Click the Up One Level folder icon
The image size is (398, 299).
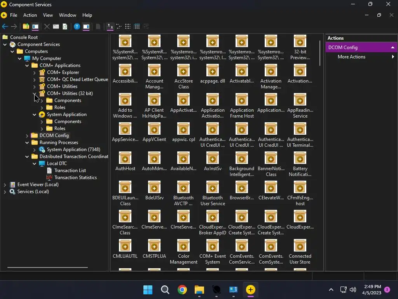[x=26, y=26]
